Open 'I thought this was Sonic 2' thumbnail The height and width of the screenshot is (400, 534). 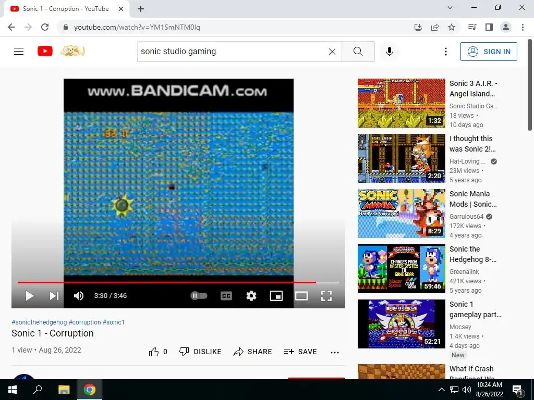(401, 158)
